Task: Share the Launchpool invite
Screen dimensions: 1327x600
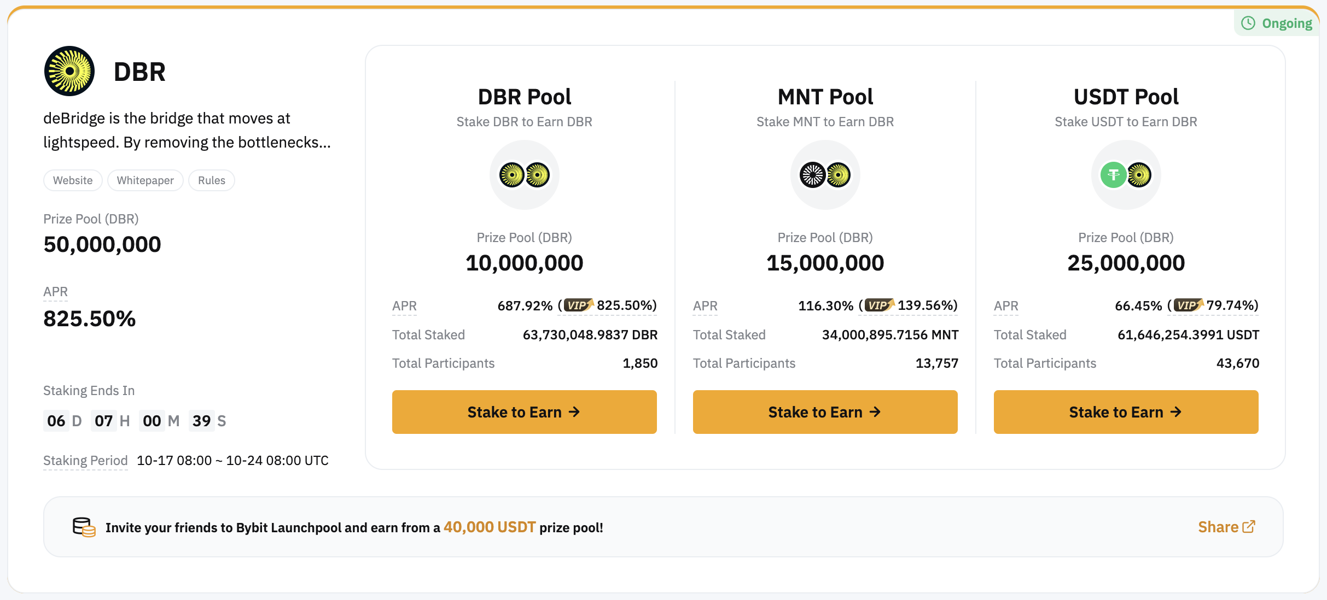Action: (1226, 527)
